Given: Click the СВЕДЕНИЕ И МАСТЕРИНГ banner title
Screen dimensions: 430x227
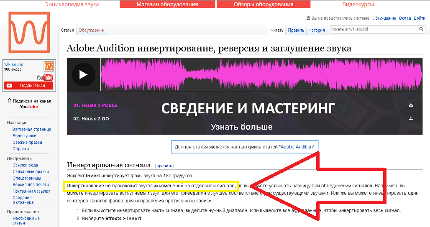Looking at the screenshot, I should (248, 108).
